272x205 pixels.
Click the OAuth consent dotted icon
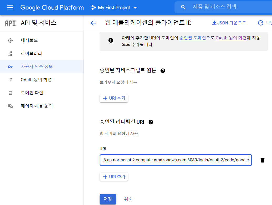(x=10, y=80)
